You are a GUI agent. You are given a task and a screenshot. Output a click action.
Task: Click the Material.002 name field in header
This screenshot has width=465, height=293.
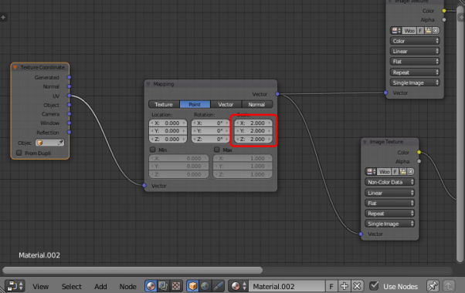point(287,286)
